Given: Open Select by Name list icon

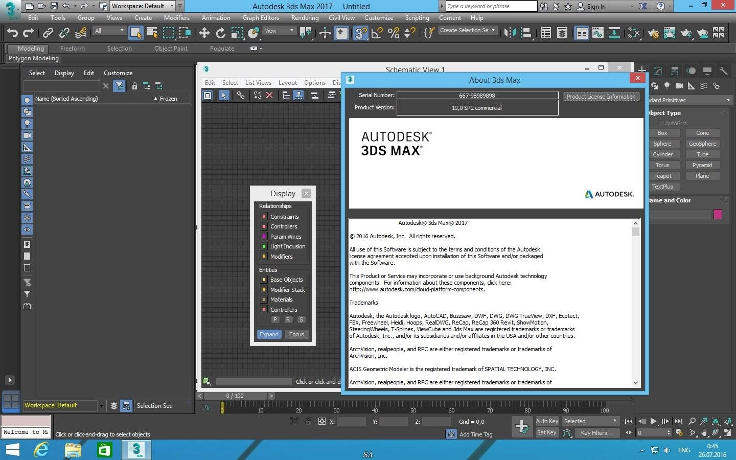Looking at the screenshot, I should pyautogui.click(x=152, y=33).
